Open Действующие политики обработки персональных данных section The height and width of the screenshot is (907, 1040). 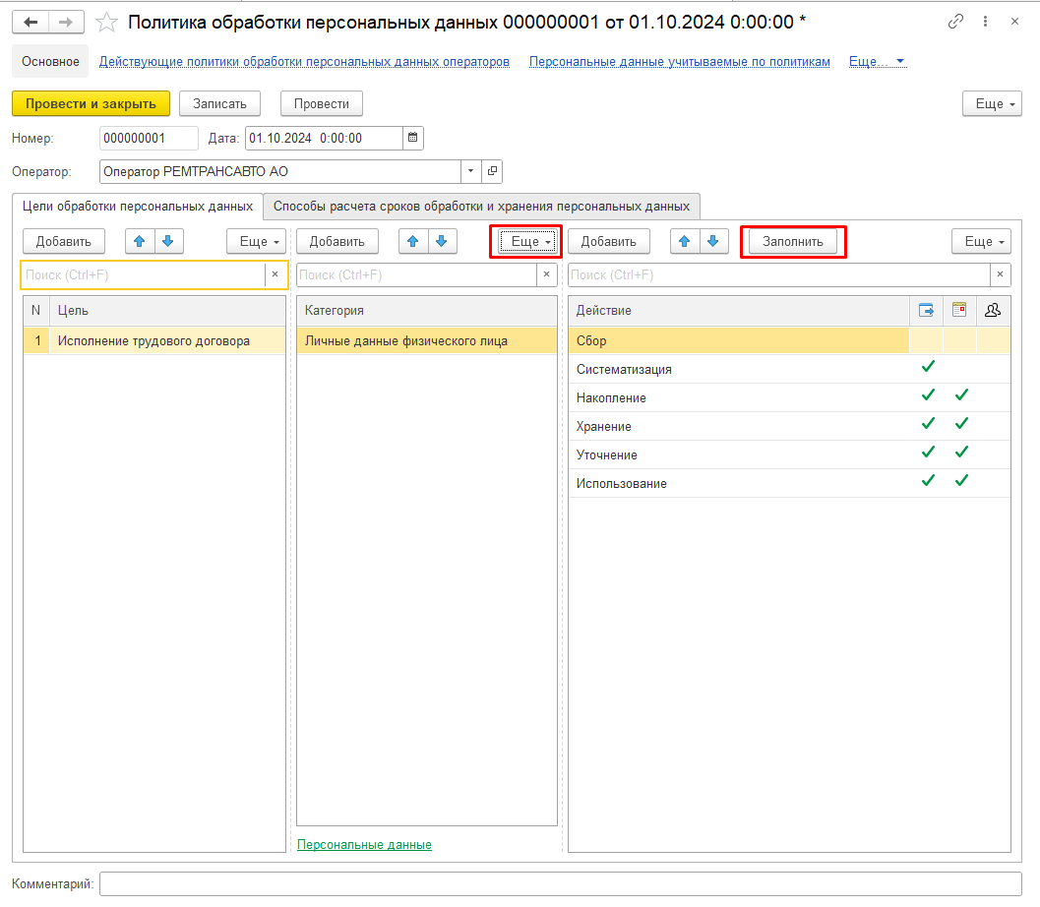(304, 61)
